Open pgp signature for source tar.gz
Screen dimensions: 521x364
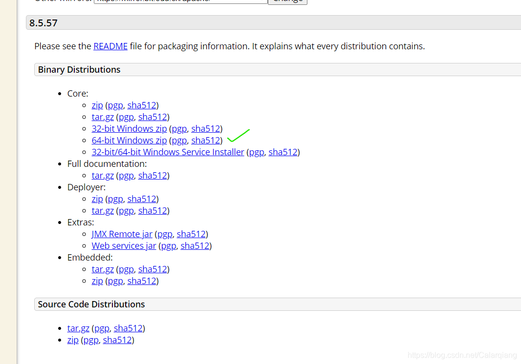[102, 328]
